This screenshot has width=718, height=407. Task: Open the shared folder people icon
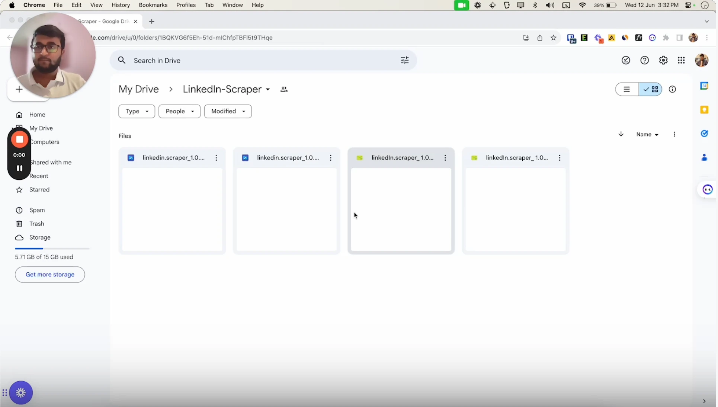(284, 89)
